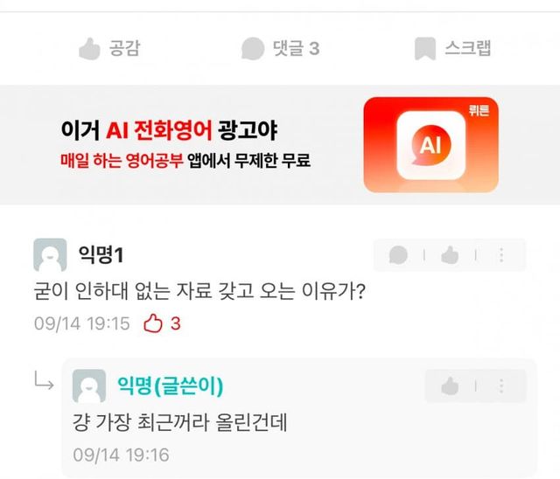560x479 pixels.
Task: Open three-dot menu on 익명(글쓴이) reply
Action: click(x=501, y=386)
